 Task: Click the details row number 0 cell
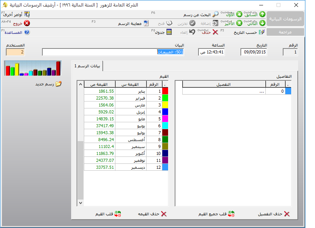coord(275,91)
